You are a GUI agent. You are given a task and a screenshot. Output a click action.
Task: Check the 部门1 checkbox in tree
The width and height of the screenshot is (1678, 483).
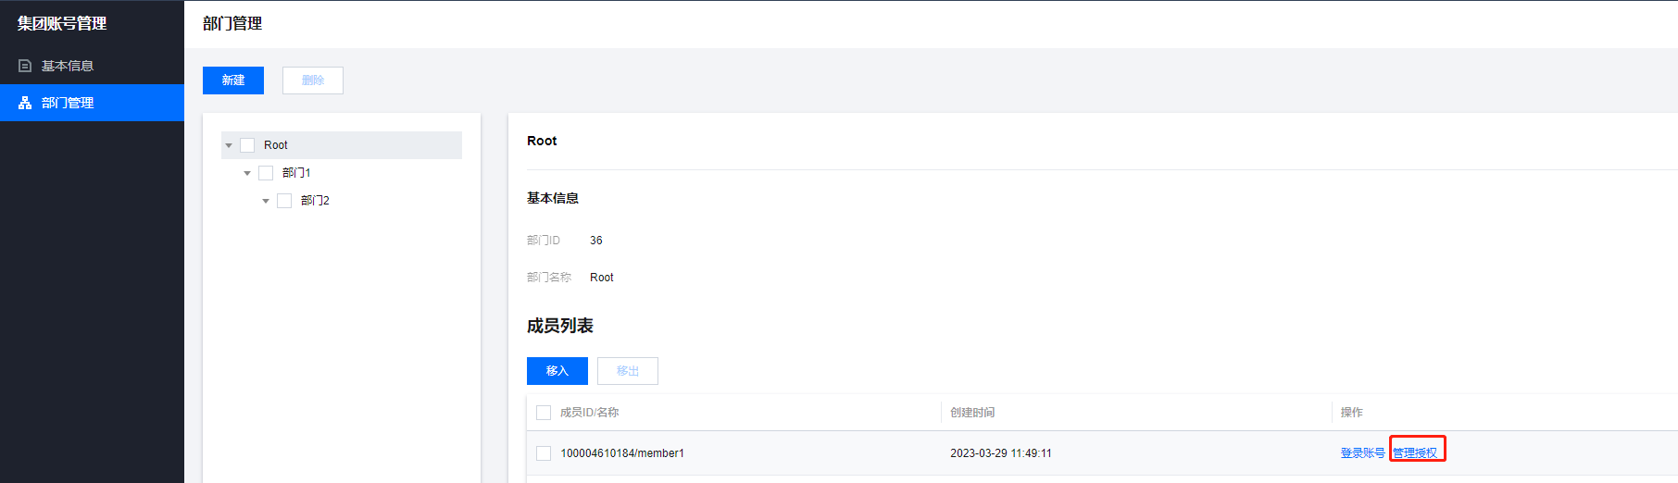click(x=266, y=173)
